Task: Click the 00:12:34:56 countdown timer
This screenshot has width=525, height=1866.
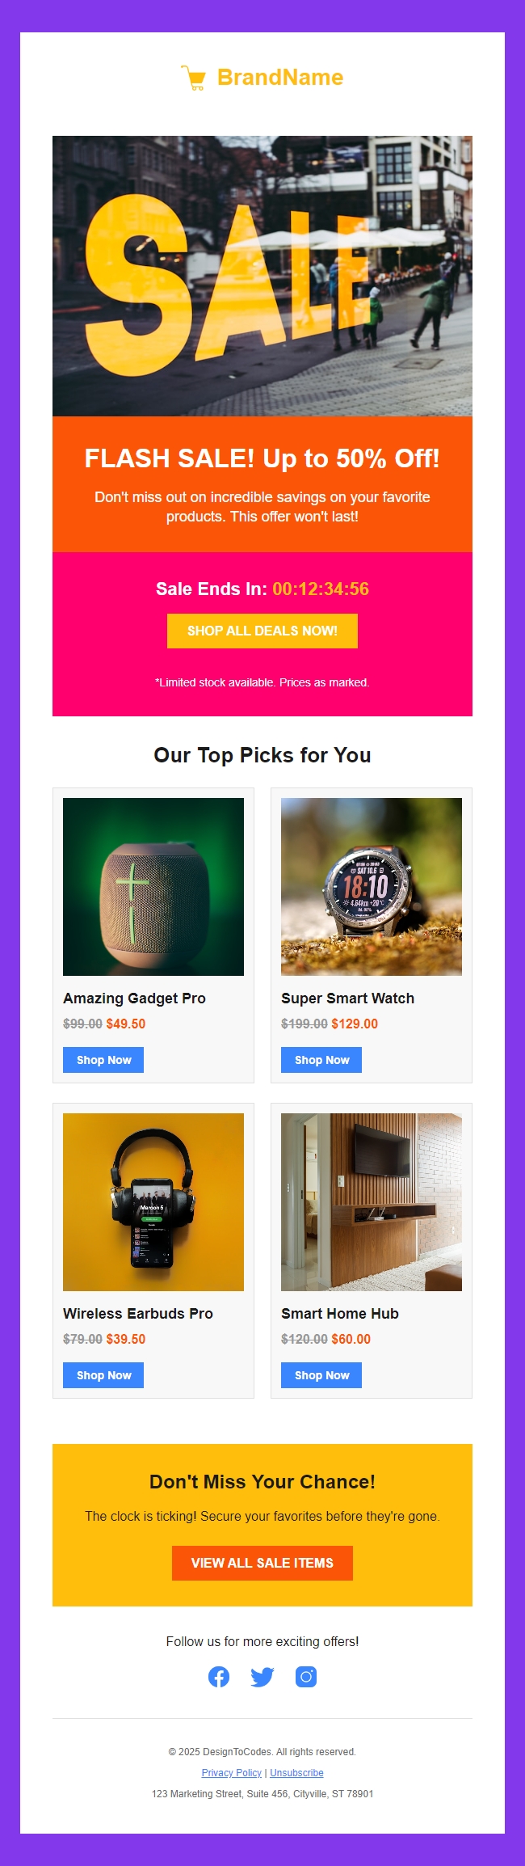Action: (x=321, y=589)
